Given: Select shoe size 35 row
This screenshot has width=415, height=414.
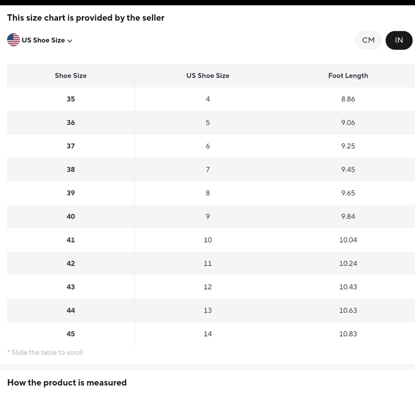Looking at the screenshot, I should (211, 99).
